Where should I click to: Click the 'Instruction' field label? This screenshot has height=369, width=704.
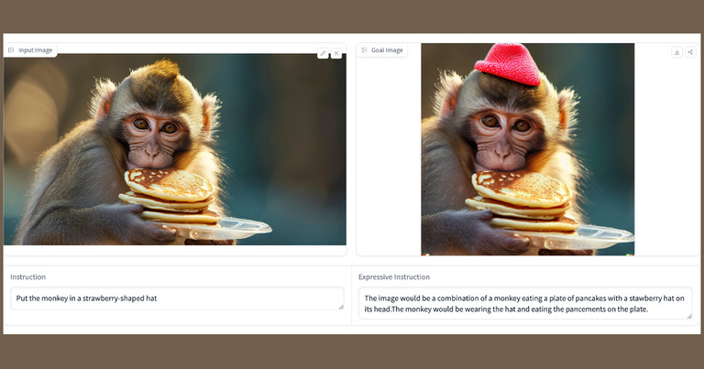[x=27, y=277]
